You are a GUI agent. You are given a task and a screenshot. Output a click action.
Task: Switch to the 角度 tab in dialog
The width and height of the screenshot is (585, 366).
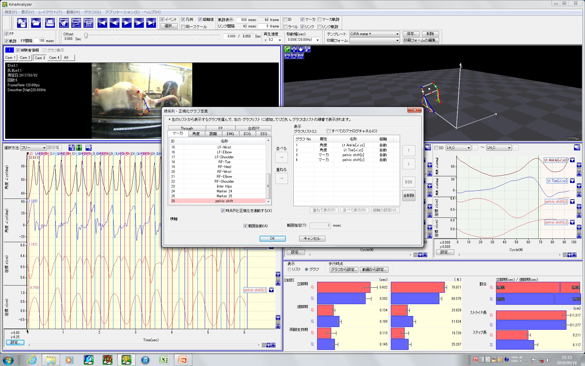click(x=196, y=134)
